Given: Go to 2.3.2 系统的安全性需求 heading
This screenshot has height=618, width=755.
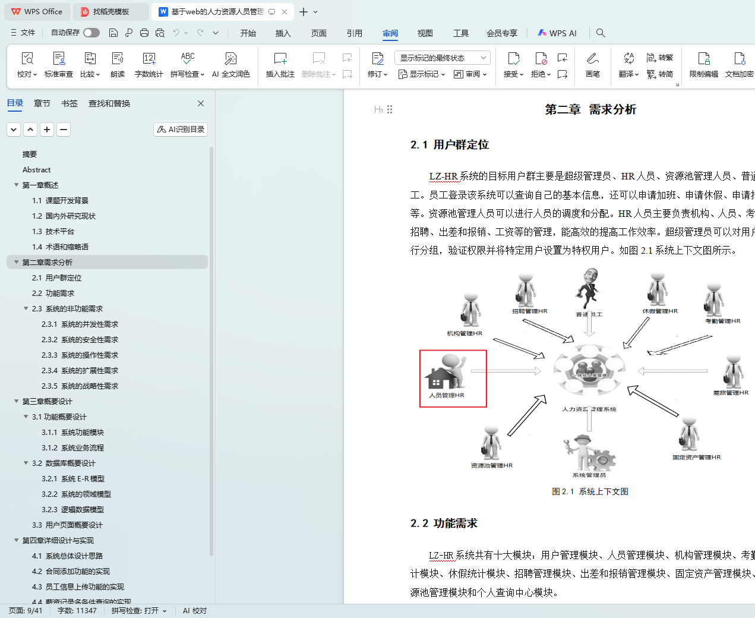Looking at the screenshot, I should (x=80, y=339).
